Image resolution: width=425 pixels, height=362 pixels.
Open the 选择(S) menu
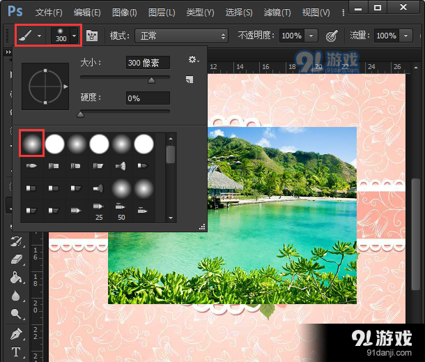[239, 13]
